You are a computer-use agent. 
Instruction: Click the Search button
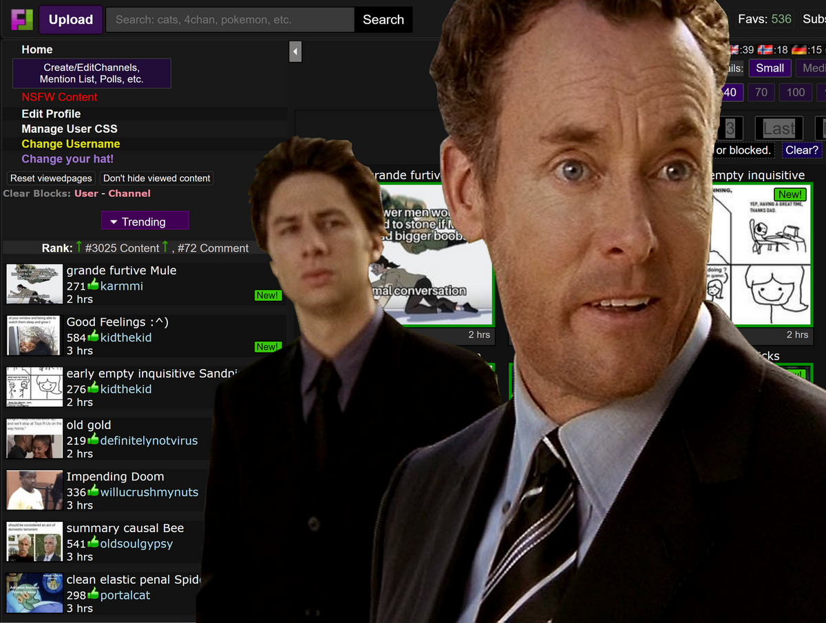point(383,19)
